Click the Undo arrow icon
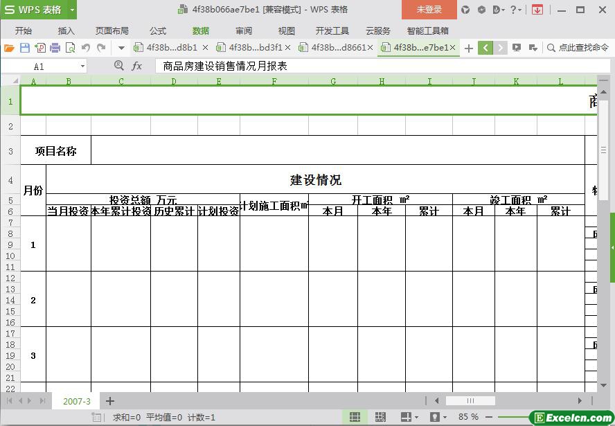This screenshot has height=426, width=615. coord(86,48)
